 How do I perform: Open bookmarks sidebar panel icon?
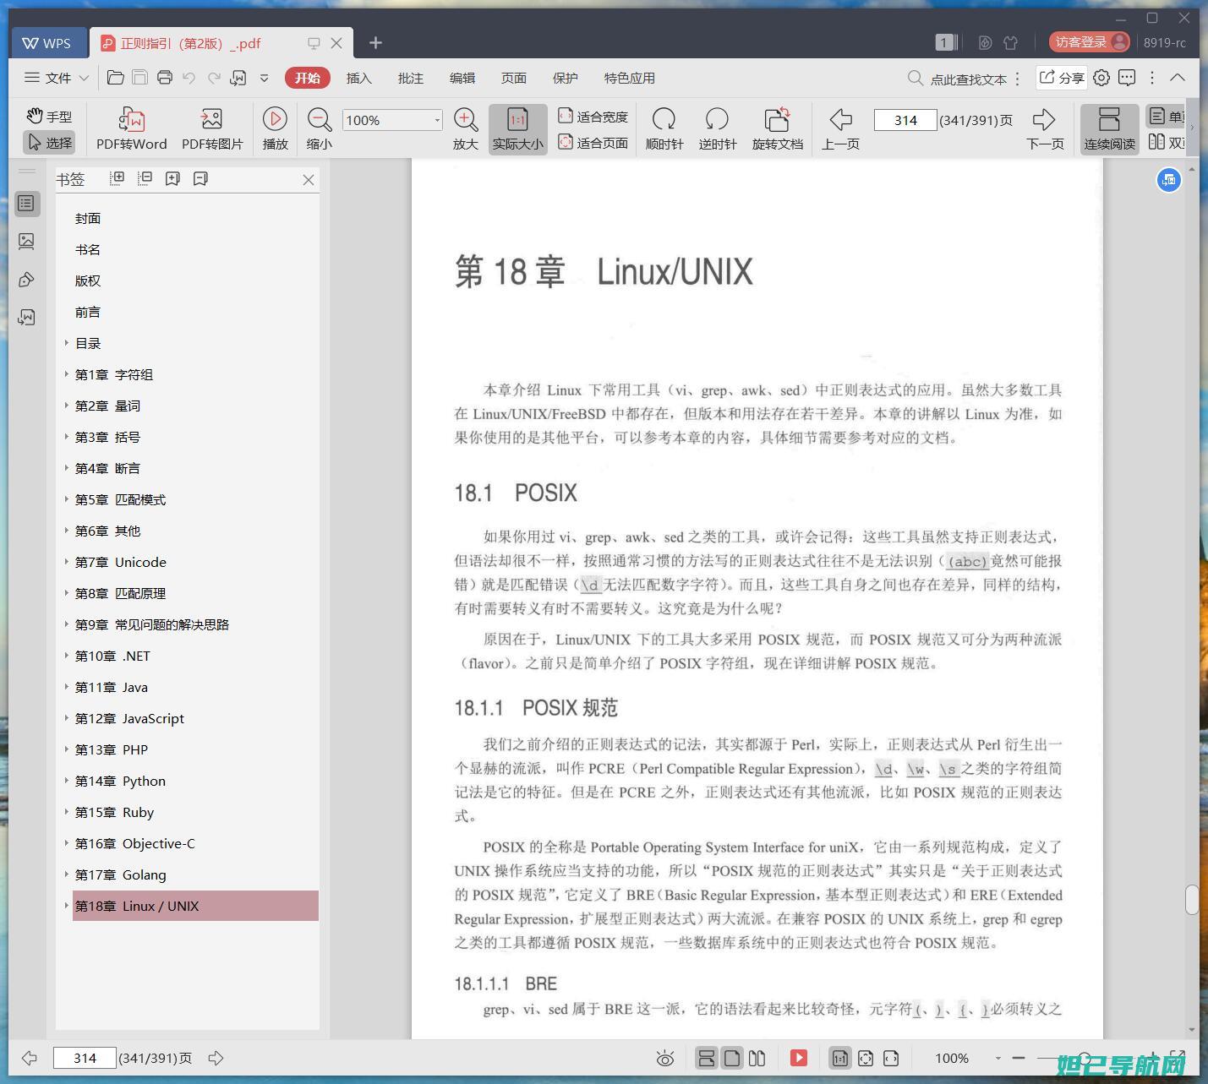coord(27,204)
